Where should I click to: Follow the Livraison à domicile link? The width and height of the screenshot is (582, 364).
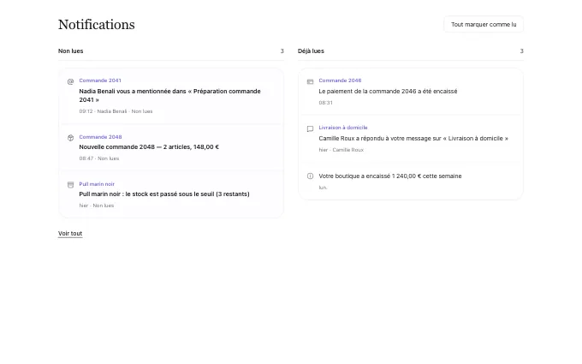(343, 128)
